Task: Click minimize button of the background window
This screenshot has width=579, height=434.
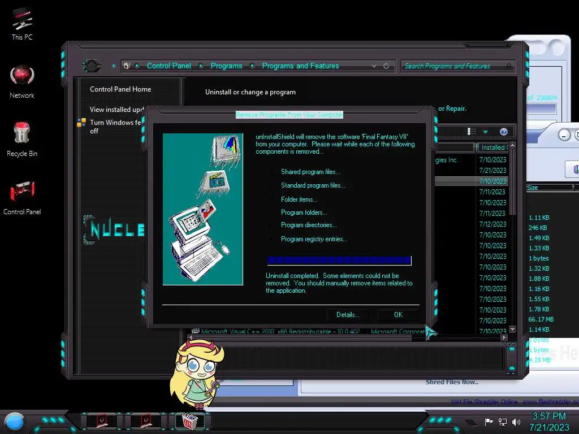Action: [x=564, y=135]
